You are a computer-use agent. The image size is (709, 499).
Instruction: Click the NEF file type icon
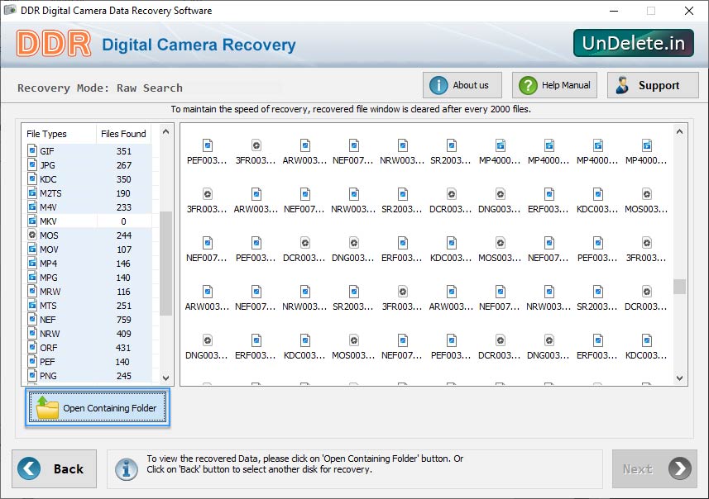(x=32, y=319)
